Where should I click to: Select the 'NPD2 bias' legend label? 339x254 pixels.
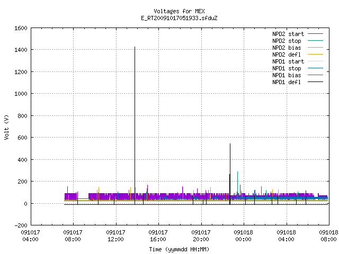click(x=287, y=48)
